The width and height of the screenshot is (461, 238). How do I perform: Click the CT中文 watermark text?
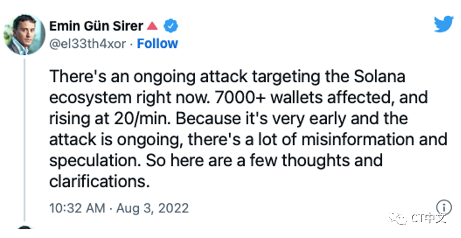429,218
